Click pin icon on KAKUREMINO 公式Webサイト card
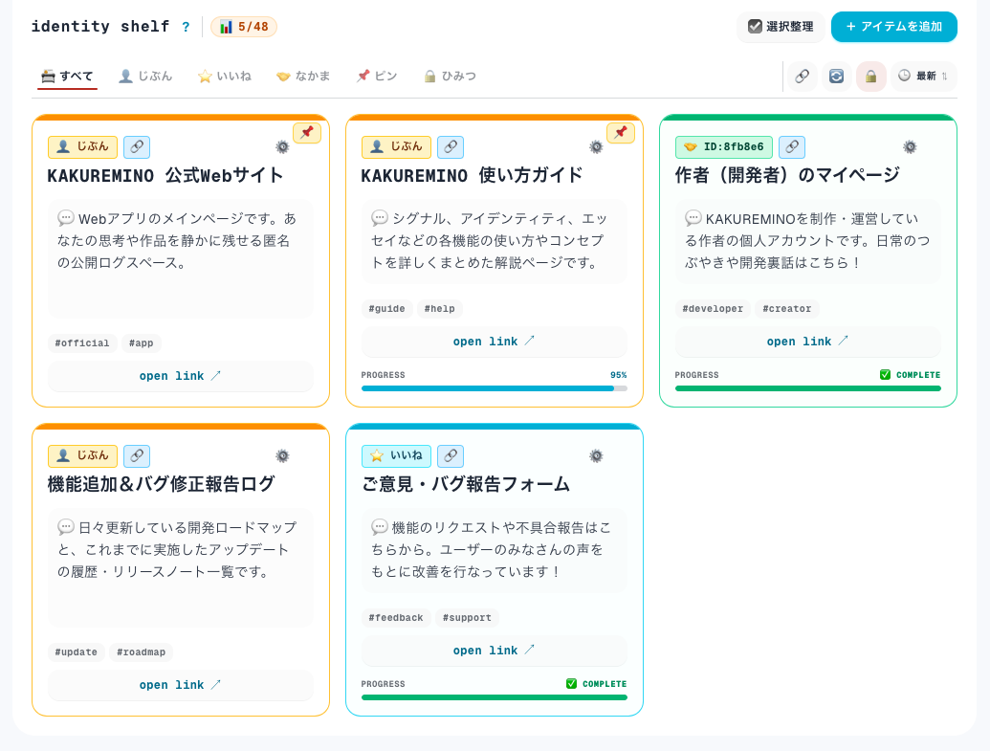The width and height of the screenshot is (990, 751). (x=307, y=132)
